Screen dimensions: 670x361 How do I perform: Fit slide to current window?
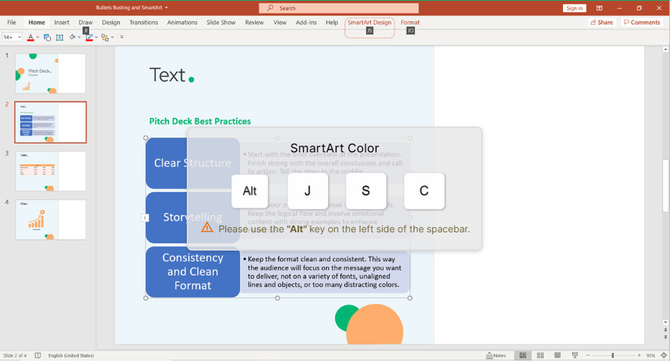point(664,356)
